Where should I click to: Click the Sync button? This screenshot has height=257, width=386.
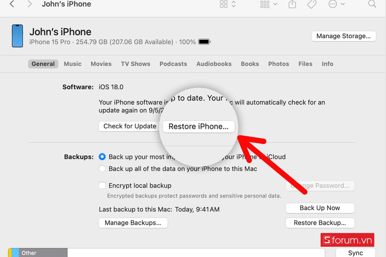click(355, 253)
